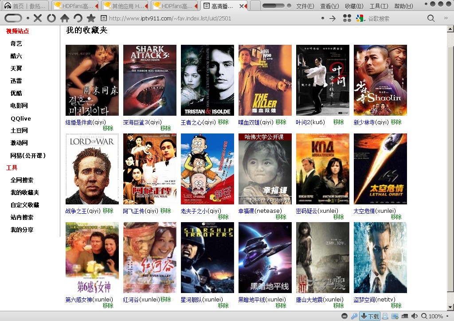Image resolution: width=454 pixels, height=321 pixels.
Task: Open 网易(公开课) in the sidebar
Action: click(28, 156)
